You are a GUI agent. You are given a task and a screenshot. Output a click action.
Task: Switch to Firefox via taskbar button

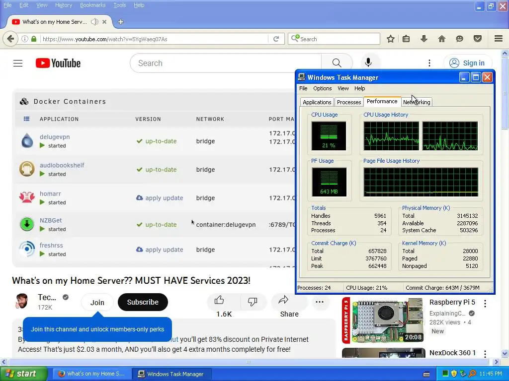tap(92, 374)
